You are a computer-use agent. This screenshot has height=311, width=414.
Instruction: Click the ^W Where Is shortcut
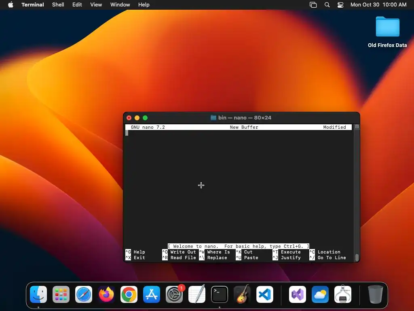click(x=215, y=252)
